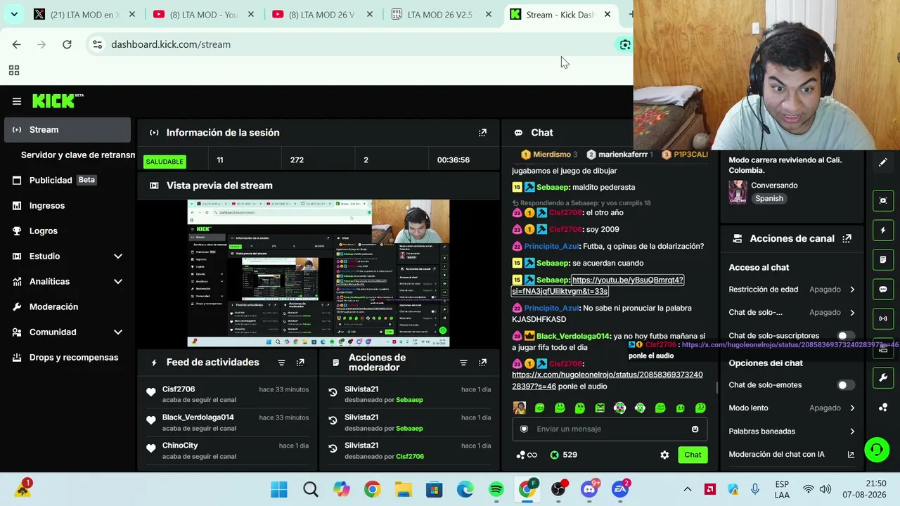Click Principito_Azul username above dolarización message
This screenshot has width=900, height=506.
tap(551, 246)
